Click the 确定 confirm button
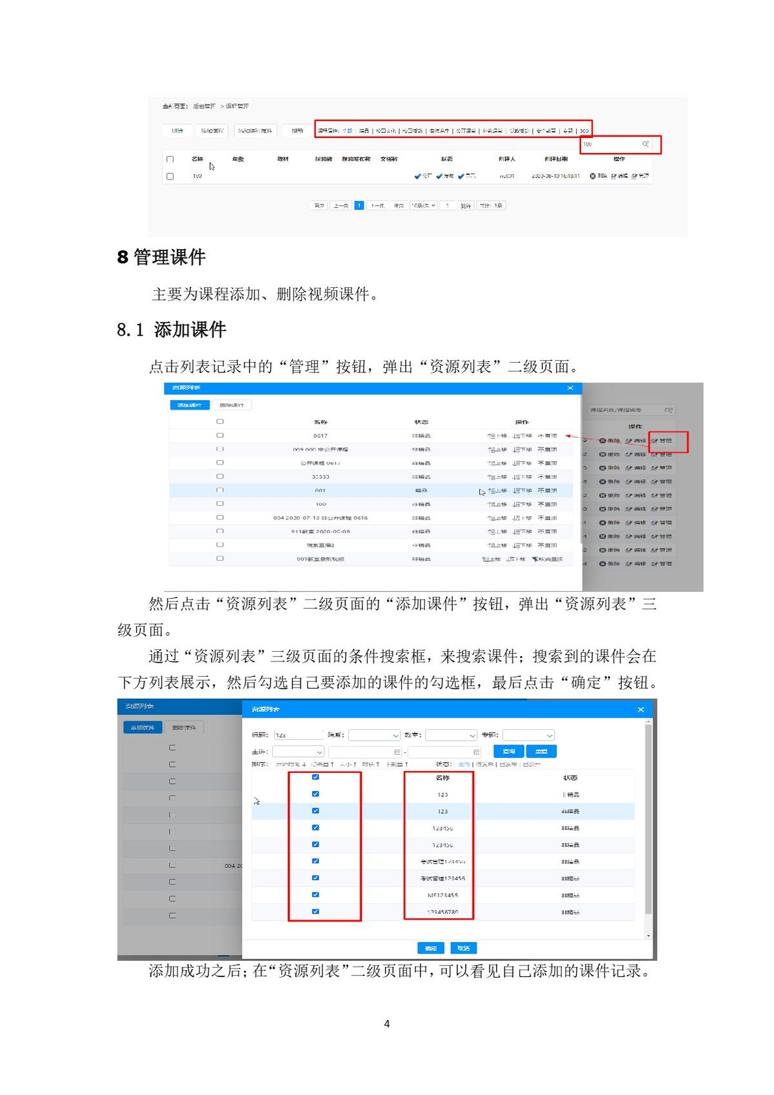 431,948
